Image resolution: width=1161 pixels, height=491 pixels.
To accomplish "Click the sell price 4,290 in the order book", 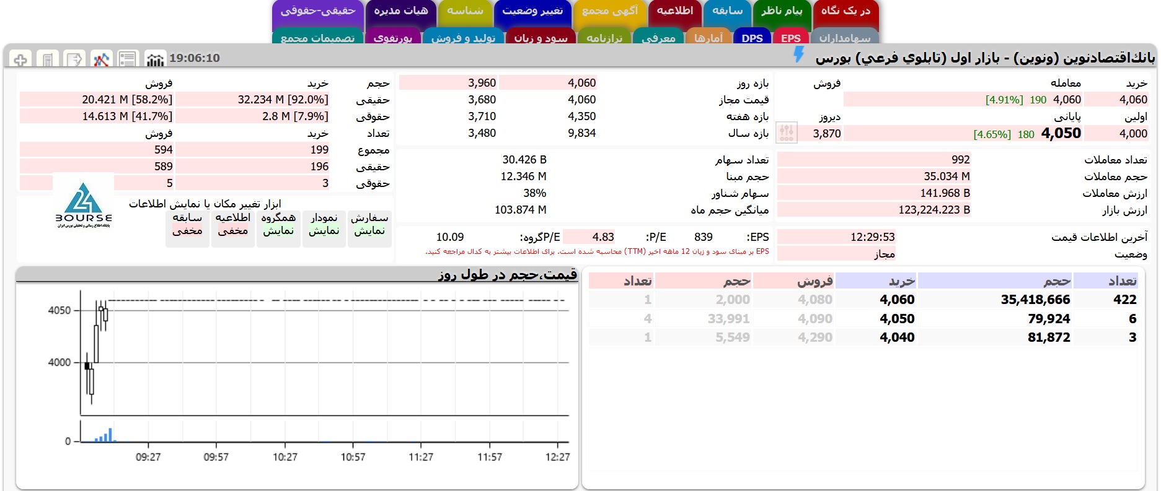I will 815,337.
